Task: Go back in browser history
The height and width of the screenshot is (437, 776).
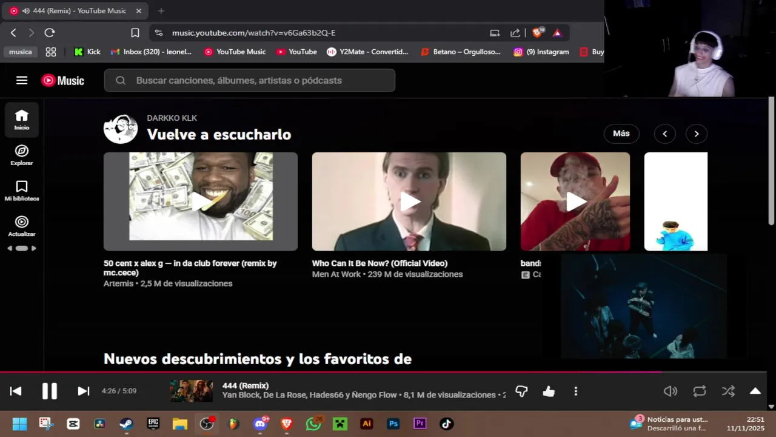Action: click(13, 33)
